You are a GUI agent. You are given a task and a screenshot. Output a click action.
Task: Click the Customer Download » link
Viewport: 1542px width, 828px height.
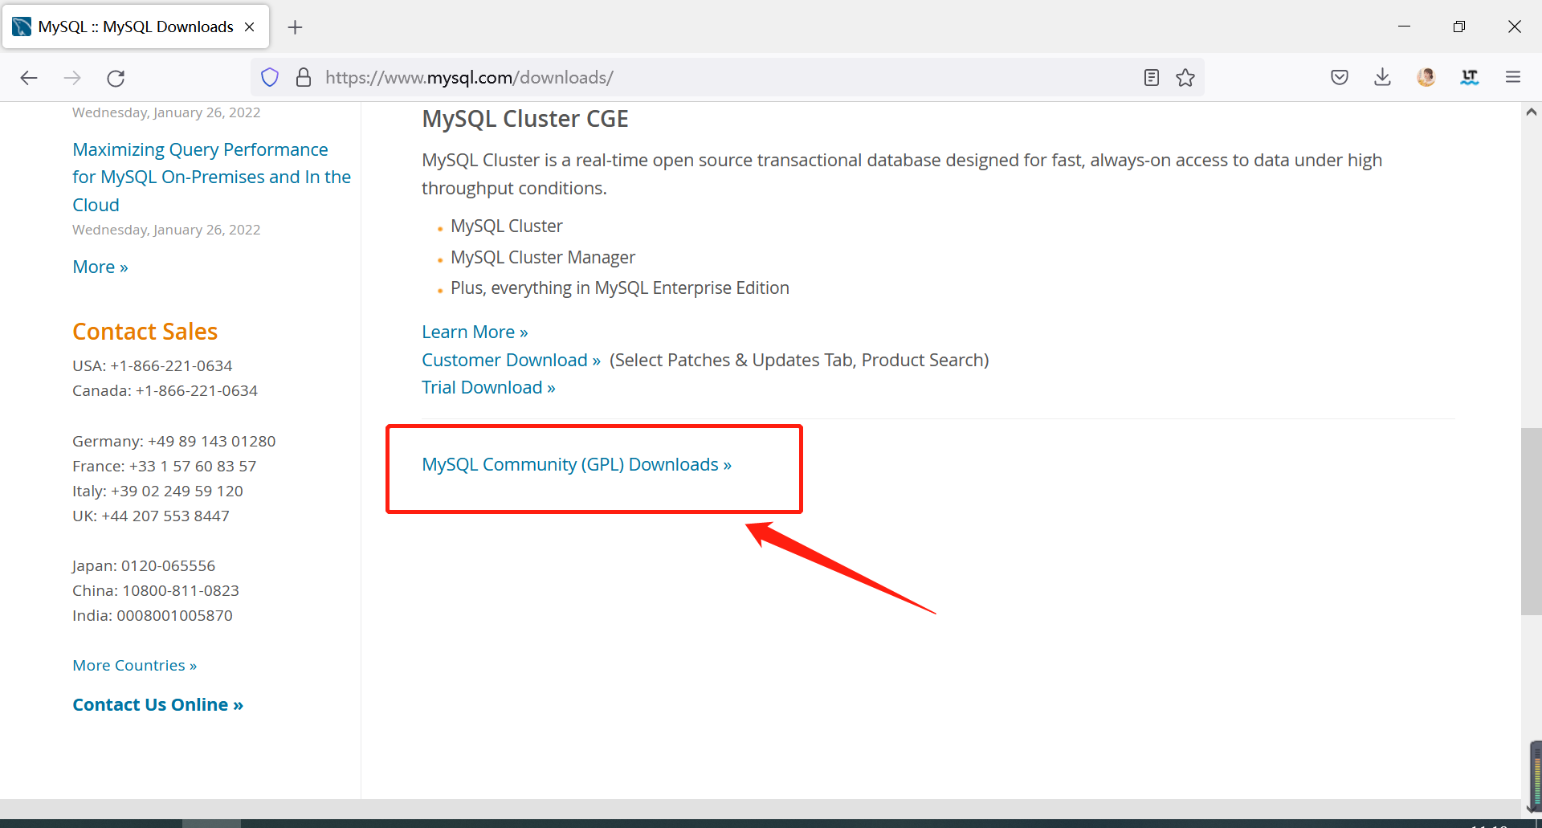[512, 360]
